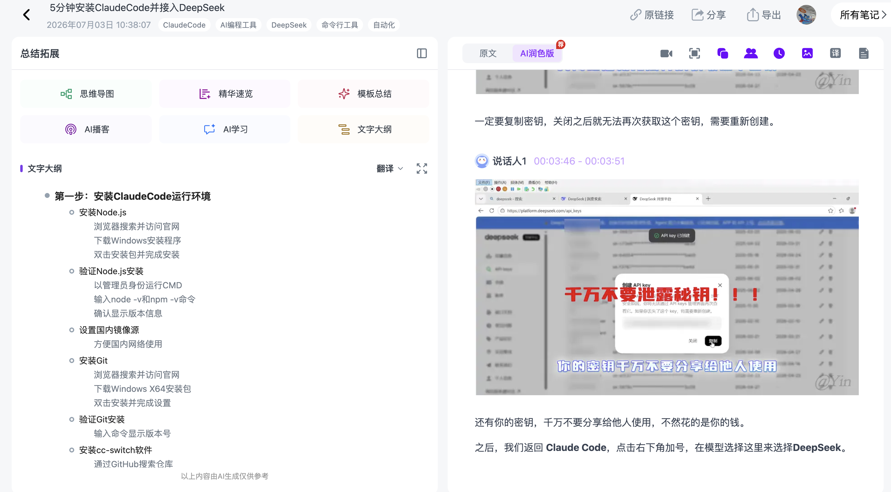891x492 pixels.
Task: Click the image picture icon
Action: [807, 53]
